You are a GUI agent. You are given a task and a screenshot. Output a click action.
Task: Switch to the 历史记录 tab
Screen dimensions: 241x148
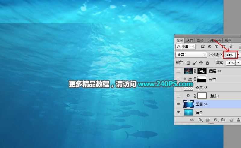[x=214, y=41]
